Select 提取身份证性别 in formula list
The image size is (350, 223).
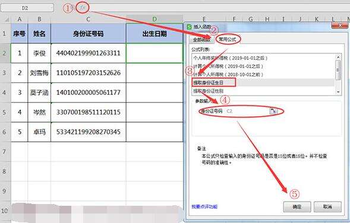[208, 91]
